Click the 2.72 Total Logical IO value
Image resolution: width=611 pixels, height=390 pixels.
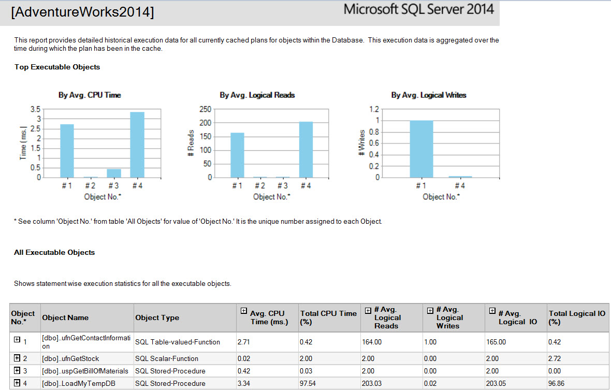tap(555, 358)
